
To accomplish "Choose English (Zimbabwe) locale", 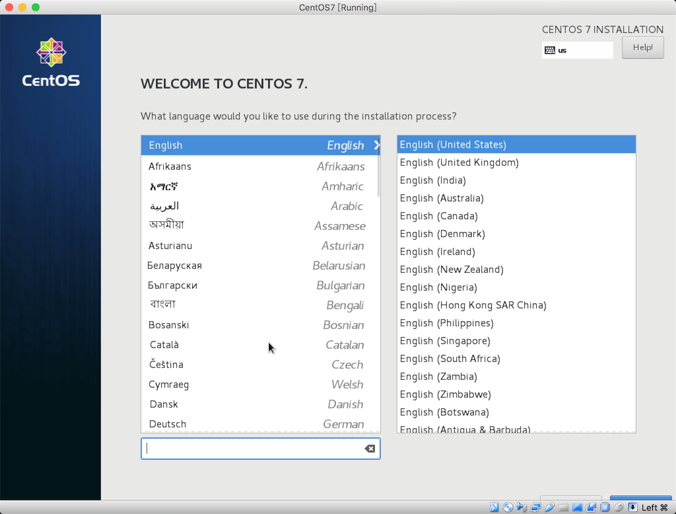I will coord(516,394).
